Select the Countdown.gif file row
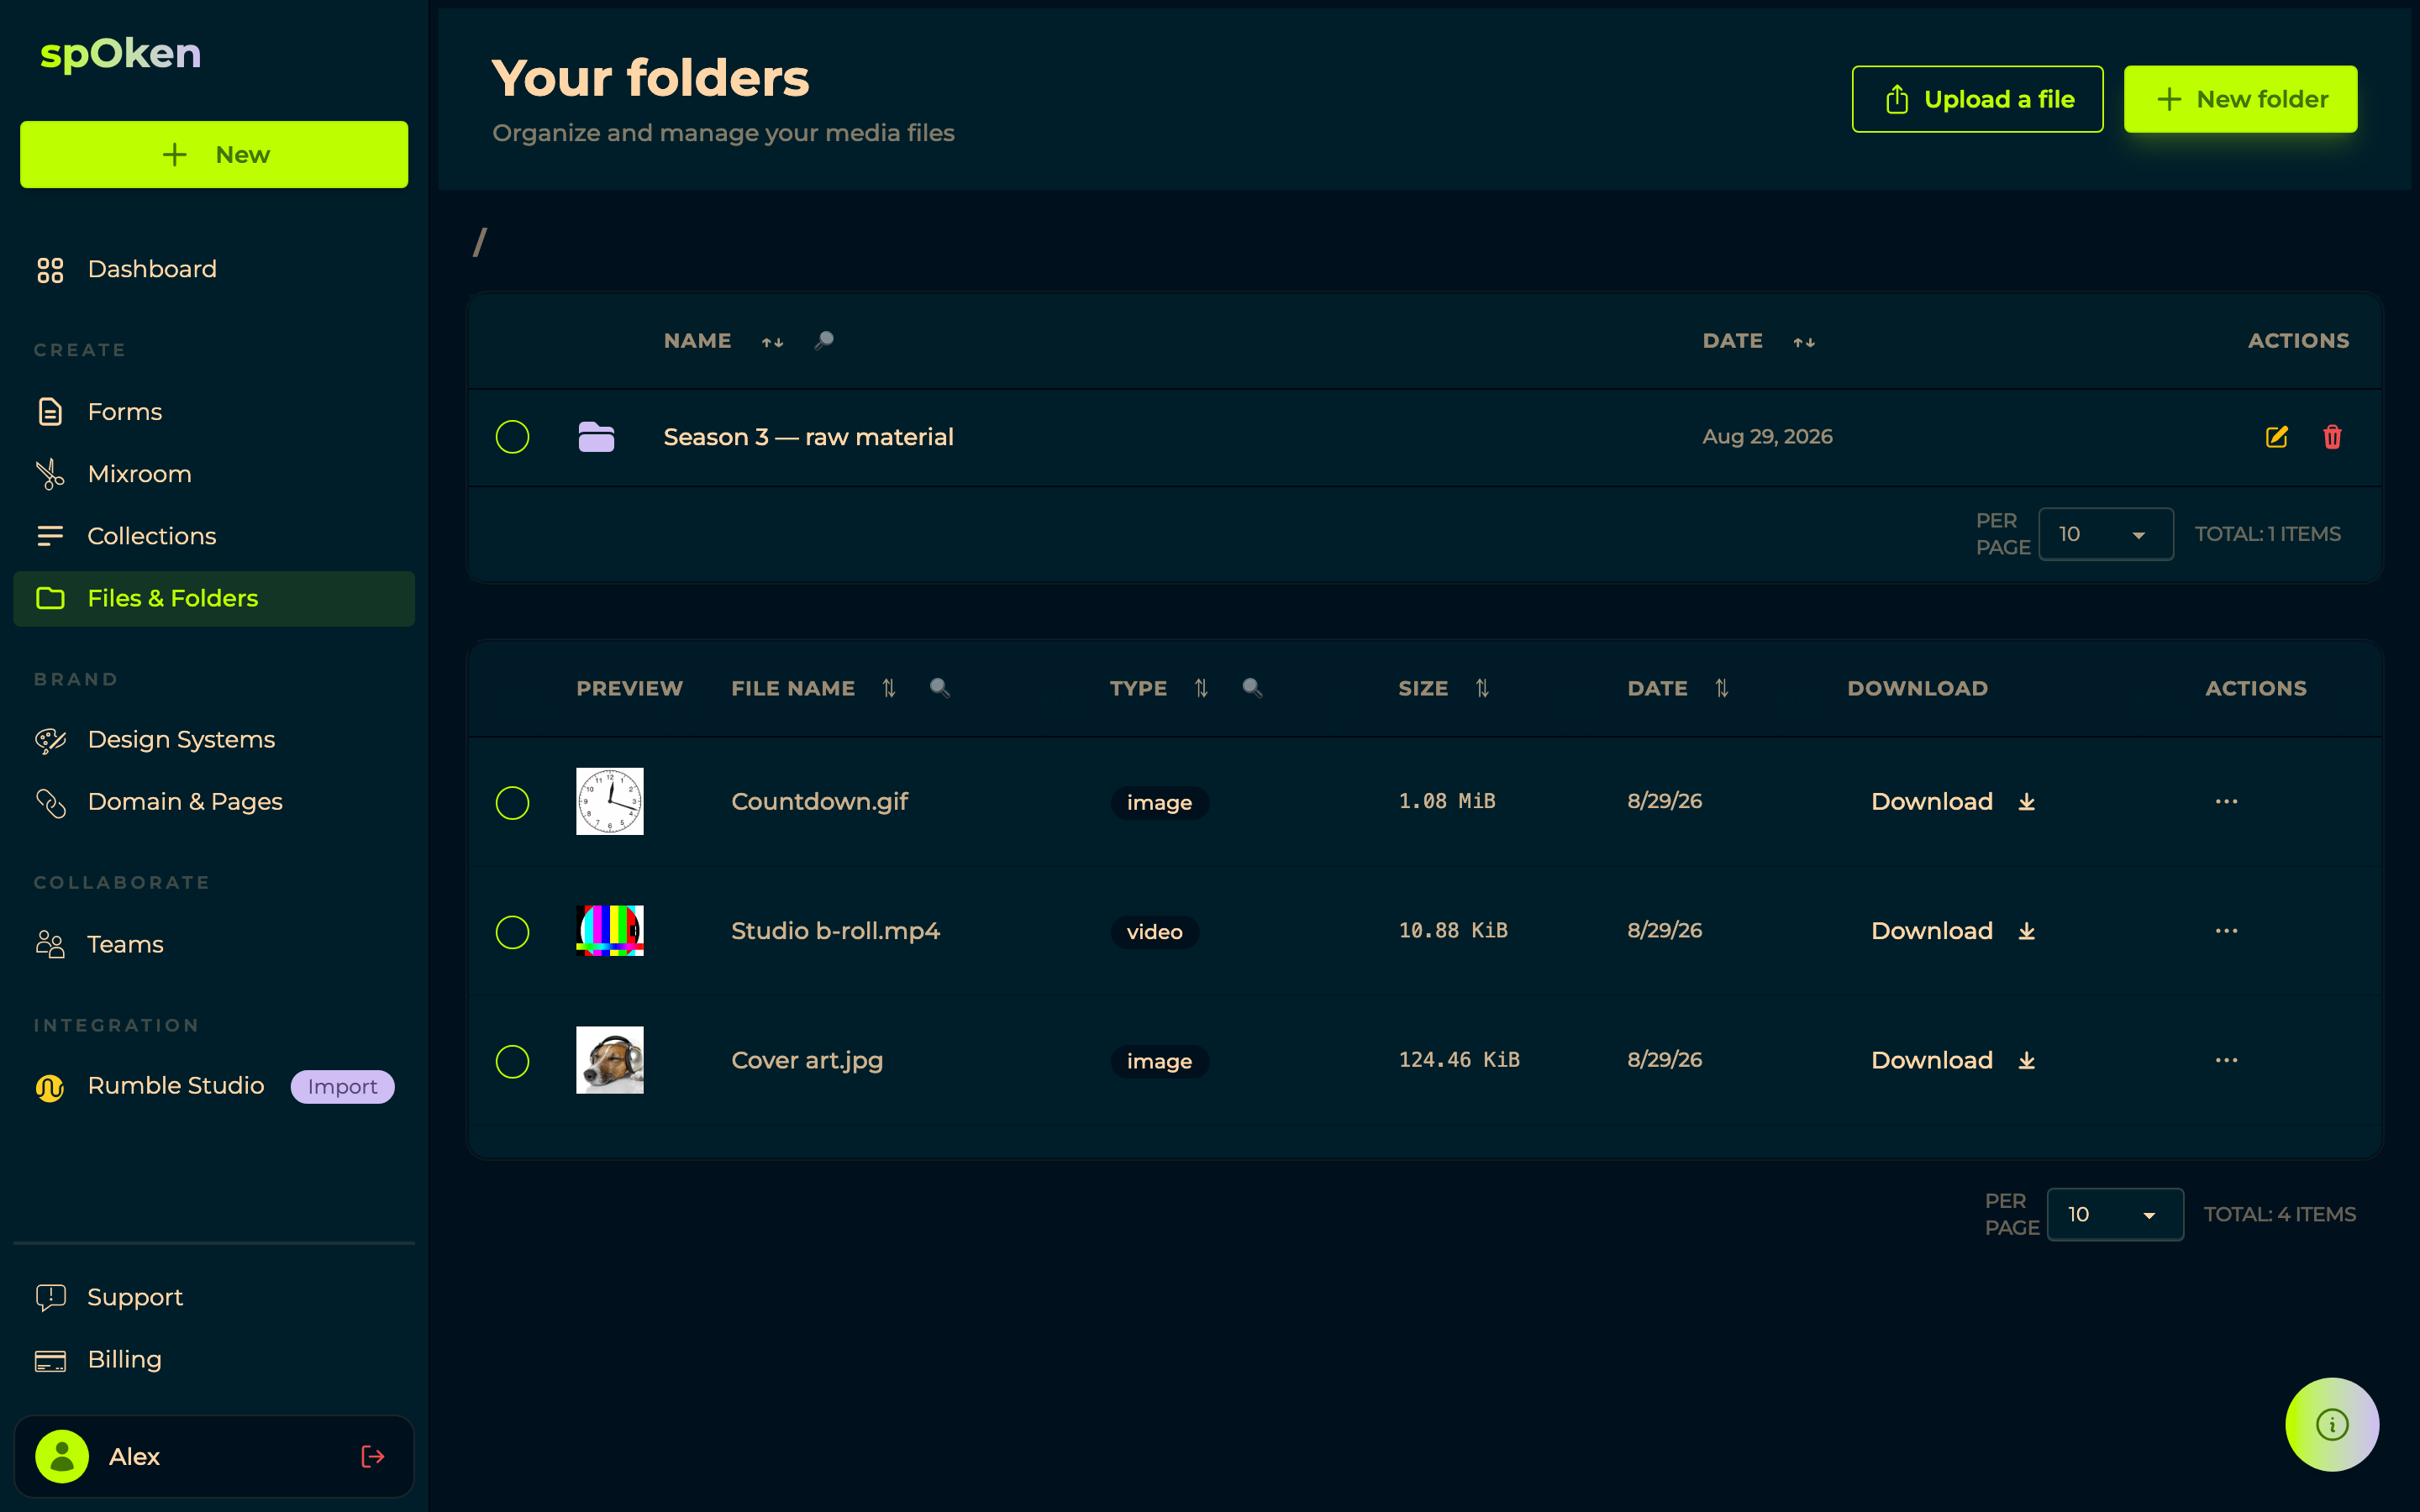Image resolution: width=2420 pixels, height=1512 pixels. 512,802
